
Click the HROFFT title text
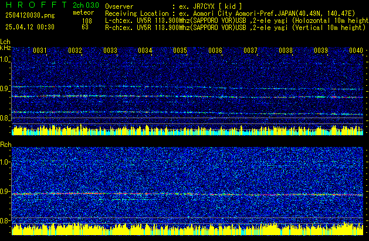(36, 5)
